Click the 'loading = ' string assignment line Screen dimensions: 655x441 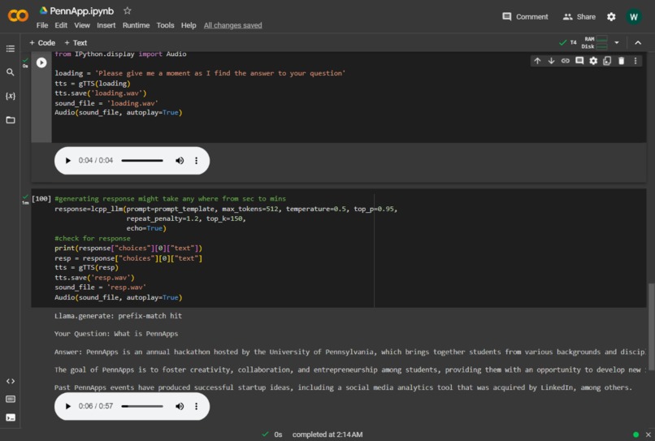(x=200, y=73)
